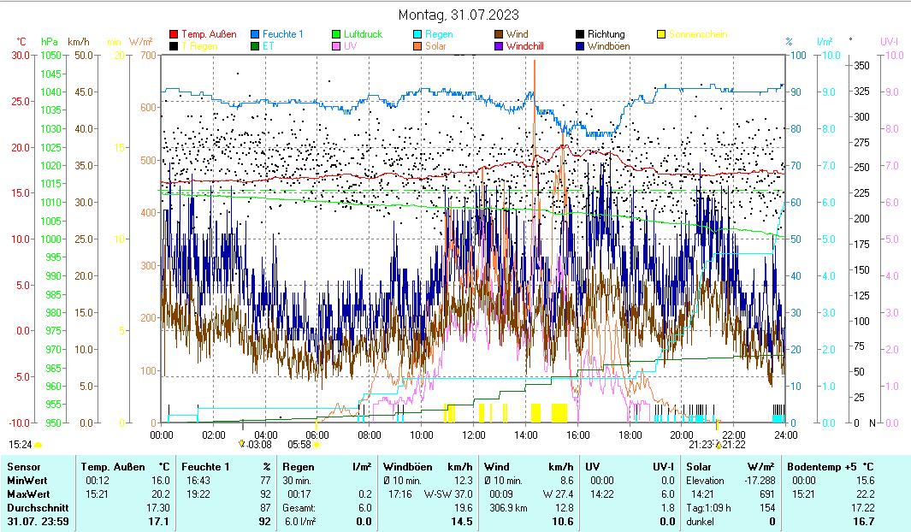This screenshot has height=532, width=911.
Task: Click the T Regen legend label
Action: tap(199, 46)
